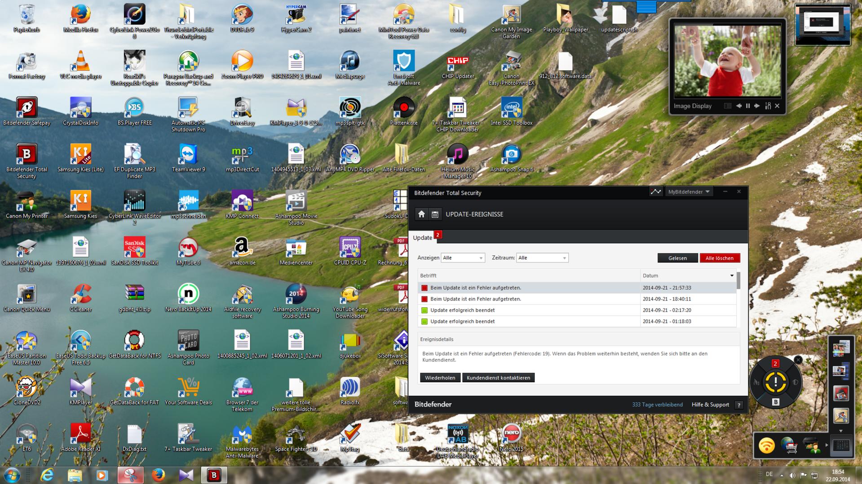Show hidden system tray icons
Viewport: 862px width, 484px height.
(x=782, y=475)
